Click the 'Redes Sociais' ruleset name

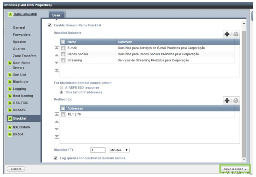coord(78,54)
